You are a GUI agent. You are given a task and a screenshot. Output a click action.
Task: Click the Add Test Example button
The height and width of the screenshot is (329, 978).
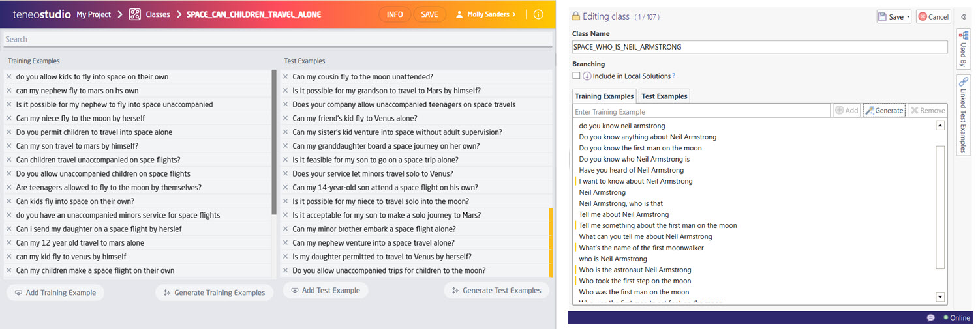pos(325,291)
